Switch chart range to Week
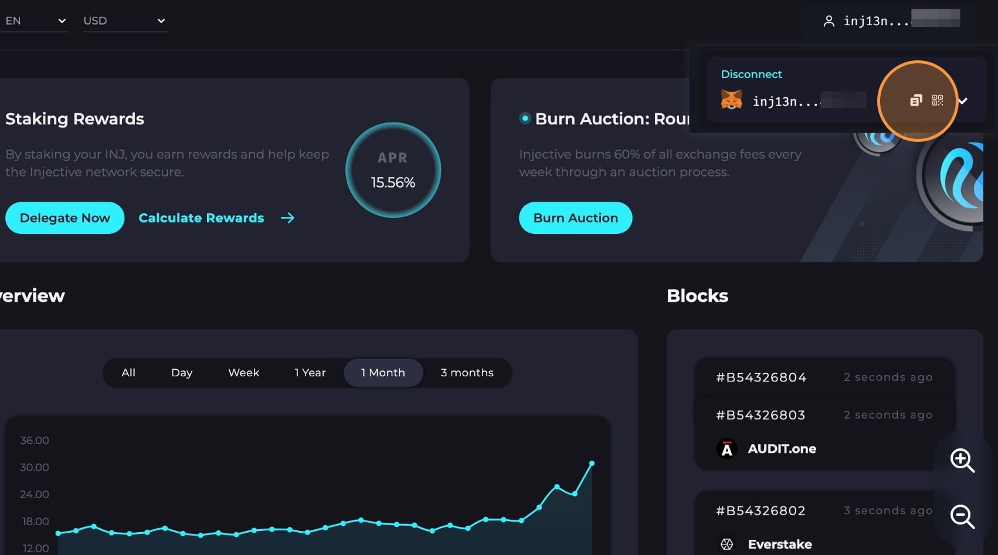Screen dimensions: 998x555 (x=243, y=373)
